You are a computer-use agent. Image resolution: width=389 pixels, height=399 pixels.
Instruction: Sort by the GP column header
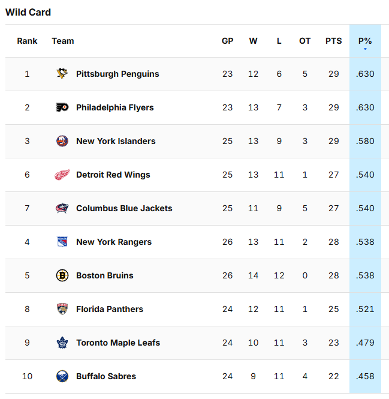[227, 41]
